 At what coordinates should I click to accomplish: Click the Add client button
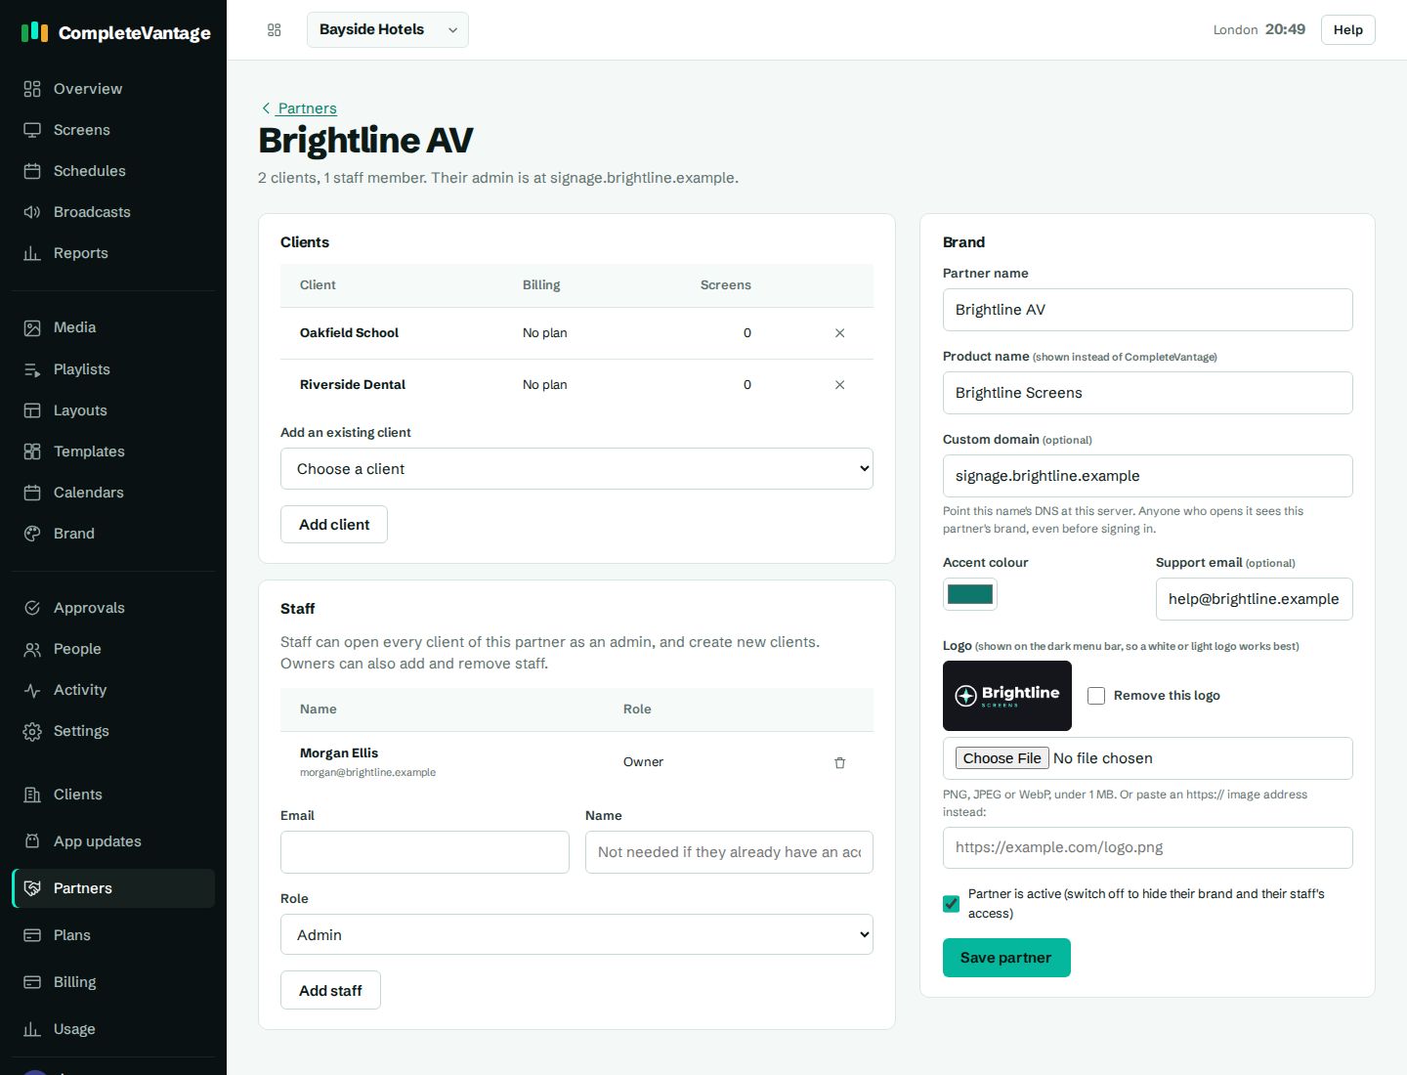334,525
